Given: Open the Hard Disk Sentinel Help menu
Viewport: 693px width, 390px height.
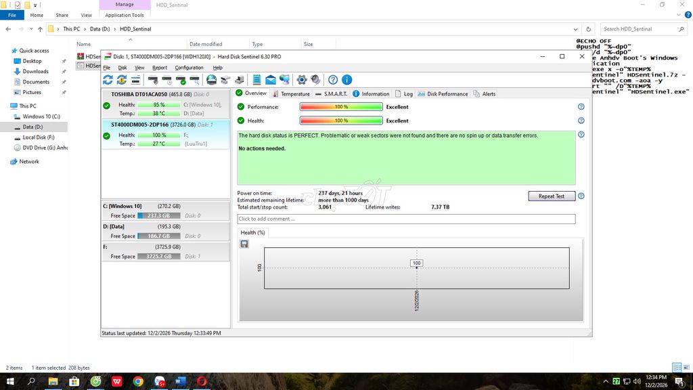Looking at the screenshot, I should click(x=217, y=68).
